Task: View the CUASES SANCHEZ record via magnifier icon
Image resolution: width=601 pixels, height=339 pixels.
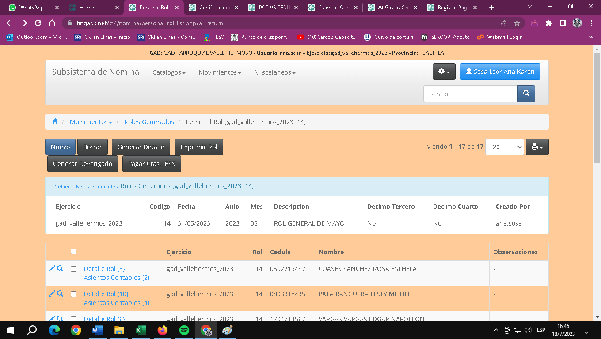Action: (60, 268)
